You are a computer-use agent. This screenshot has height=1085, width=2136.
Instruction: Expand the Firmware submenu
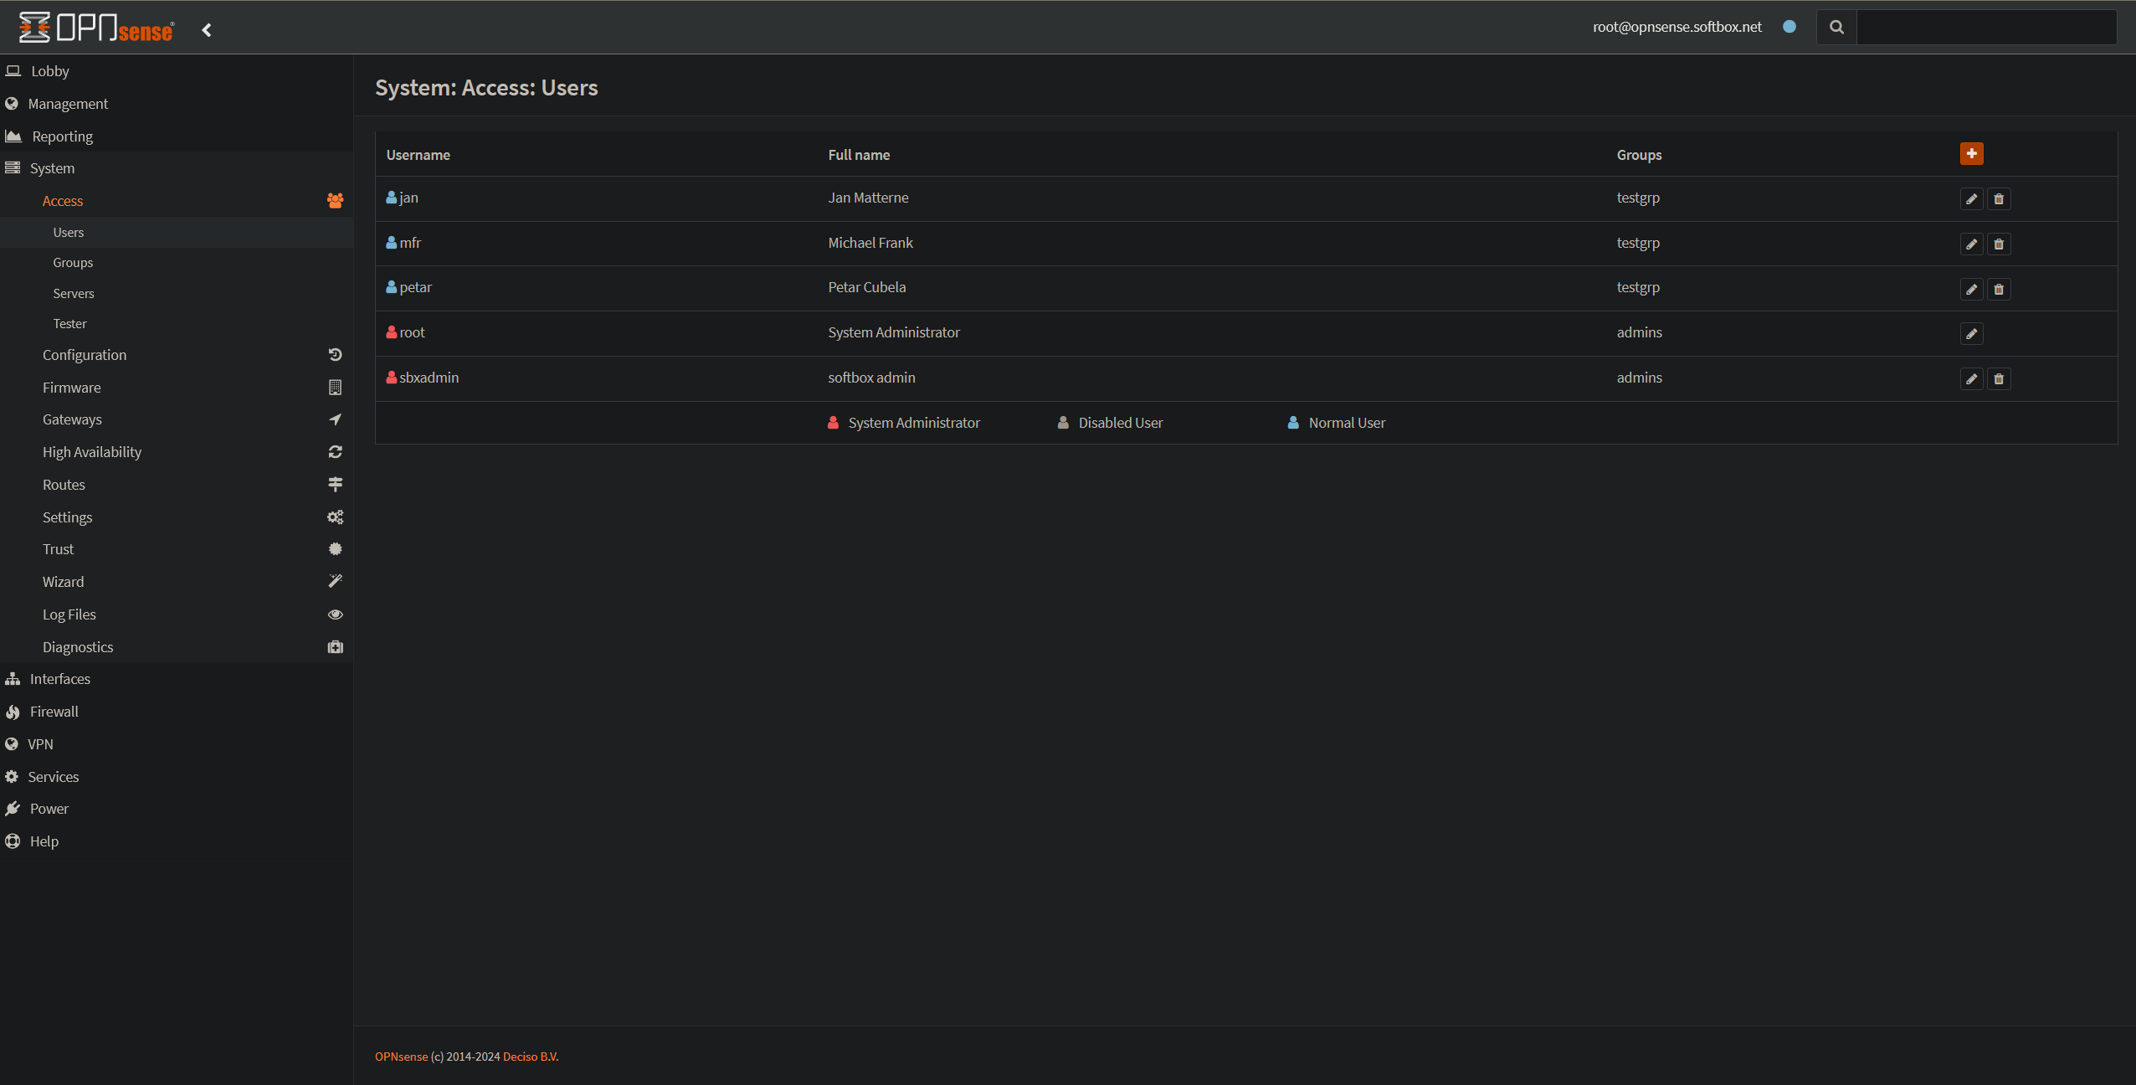72,388
